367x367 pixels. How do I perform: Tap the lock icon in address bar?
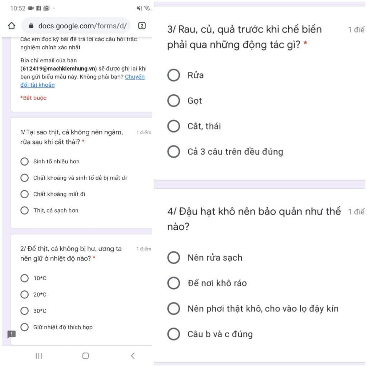[x=31, y=26]
